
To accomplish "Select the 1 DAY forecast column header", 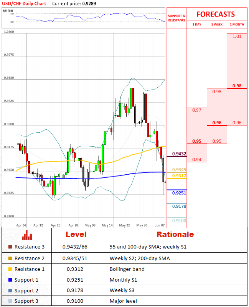I will (x=196, y=25).
